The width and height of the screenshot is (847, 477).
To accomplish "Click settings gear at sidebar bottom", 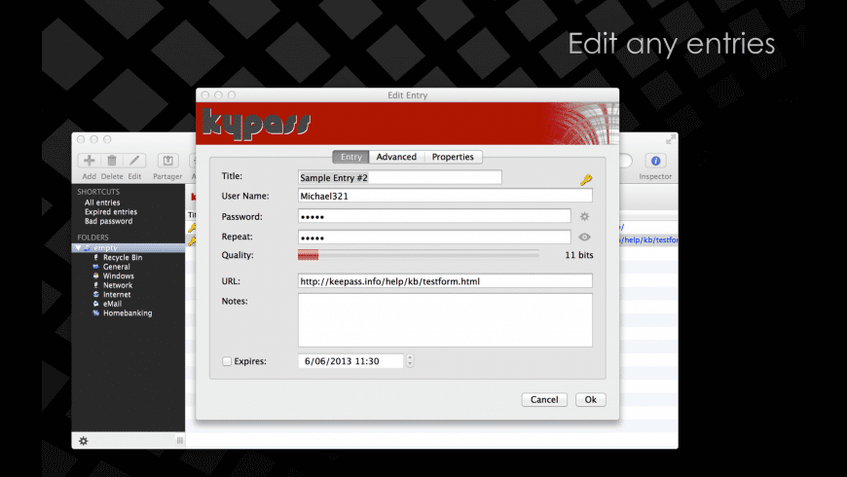I will point(83,441).
